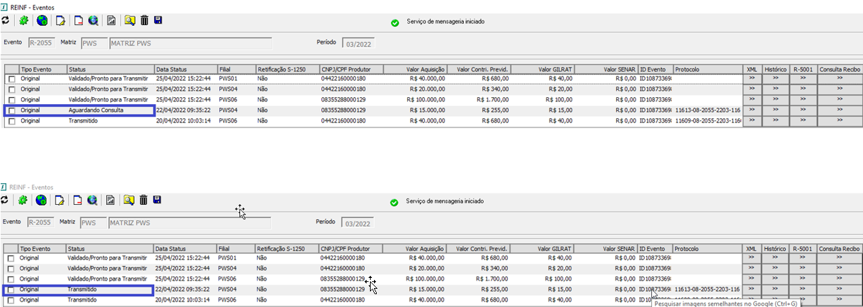The image size is (863, 307).
Task: Tick the highlighted Transmitido row checkbox in lower grid
Action: 11,289
